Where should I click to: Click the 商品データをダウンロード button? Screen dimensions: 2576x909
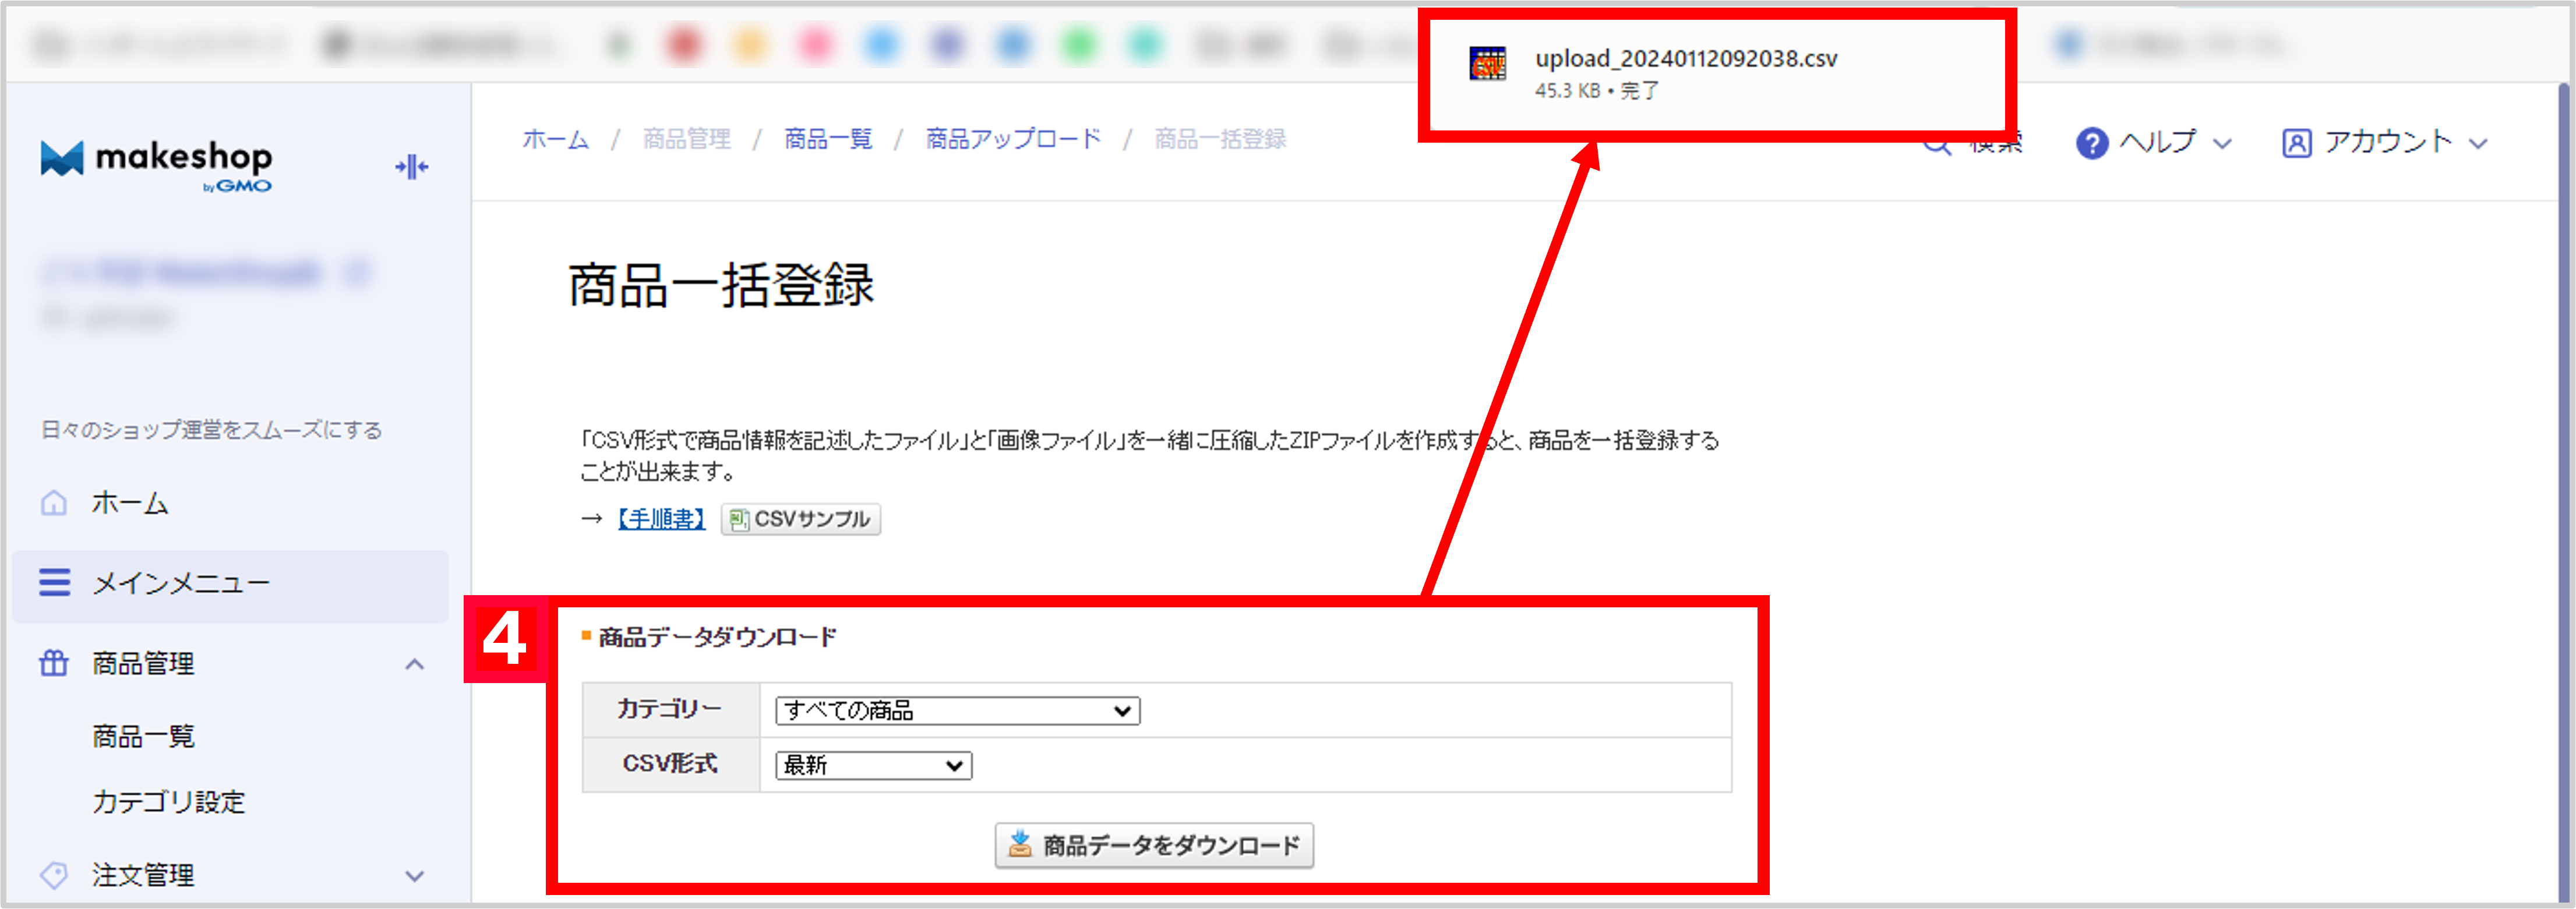[1154, 845]
